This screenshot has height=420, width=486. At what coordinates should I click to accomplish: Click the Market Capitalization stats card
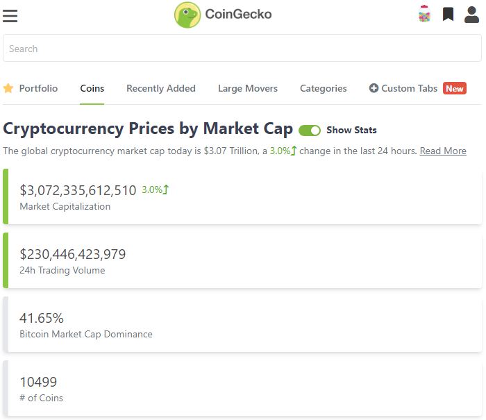pyautogui.click(x=242, y=196)
